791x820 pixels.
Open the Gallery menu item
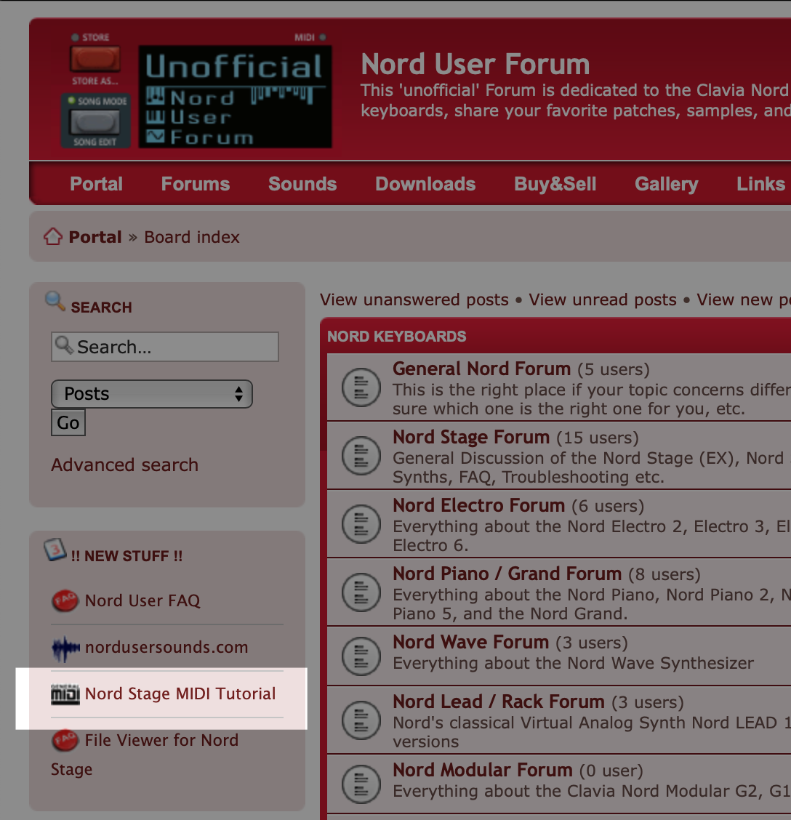[667, 184]
